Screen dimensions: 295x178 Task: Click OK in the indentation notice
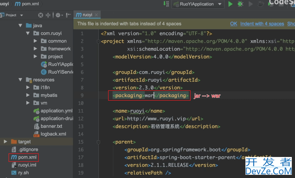tap(233, 24)
